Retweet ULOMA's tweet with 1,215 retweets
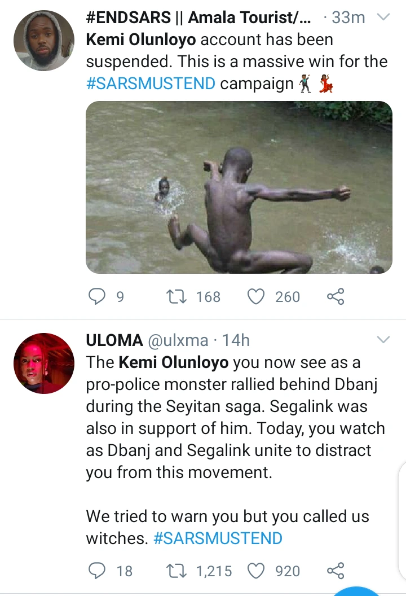 point(179,571)
